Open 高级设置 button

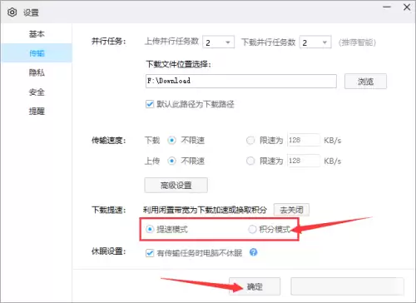[176, 185]
